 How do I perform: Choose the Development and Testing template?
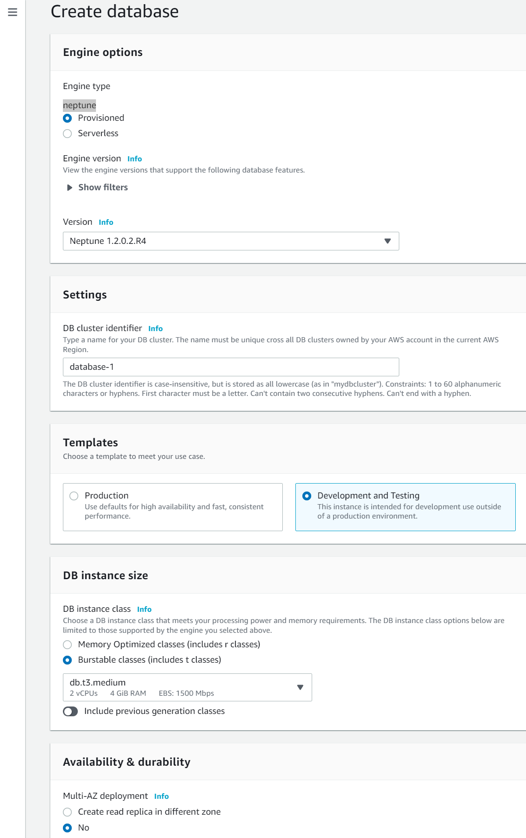point(307,496)
